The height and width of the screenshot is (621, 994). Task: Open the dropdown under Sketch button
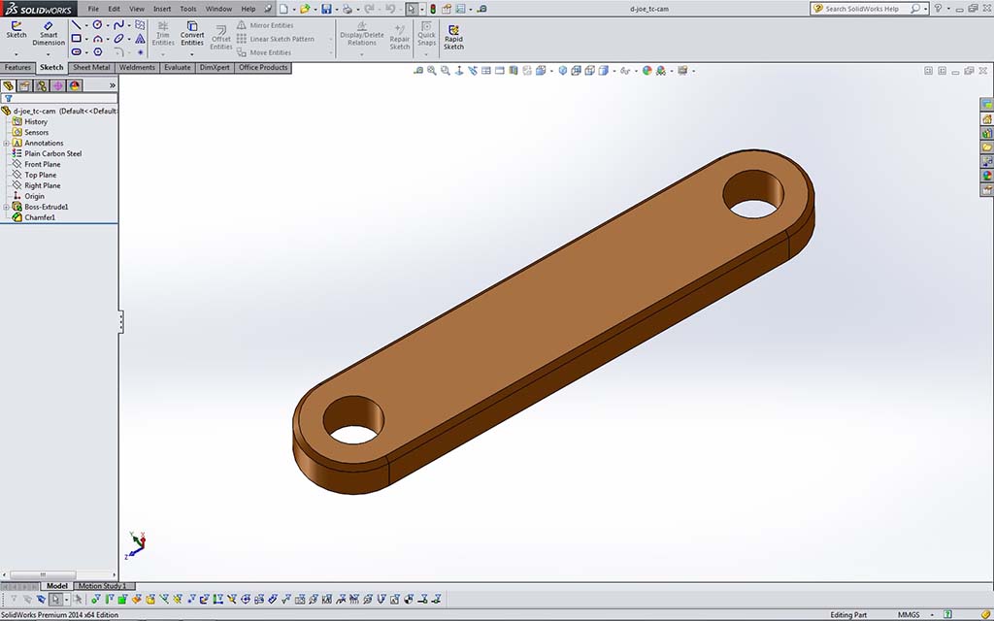pyautogui.click(x=17, y=53)
